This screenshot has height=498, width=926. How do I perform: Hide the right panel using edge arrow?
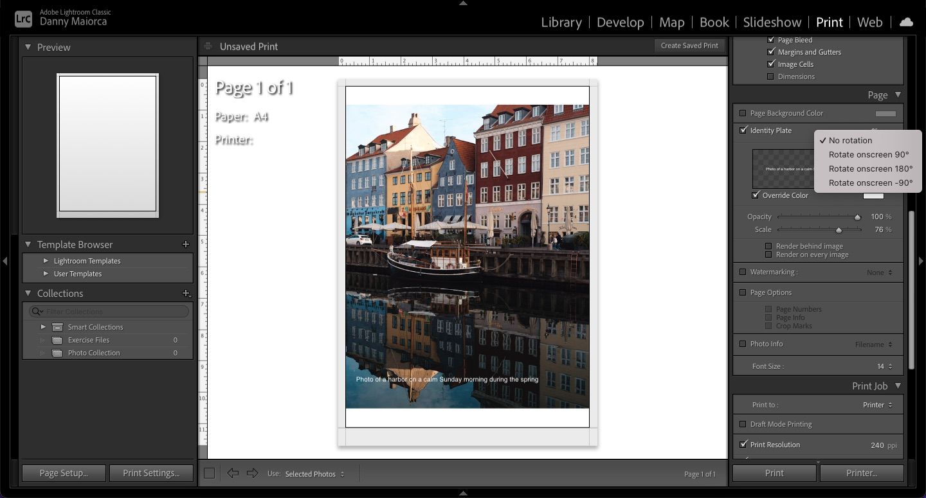[921, 261]
